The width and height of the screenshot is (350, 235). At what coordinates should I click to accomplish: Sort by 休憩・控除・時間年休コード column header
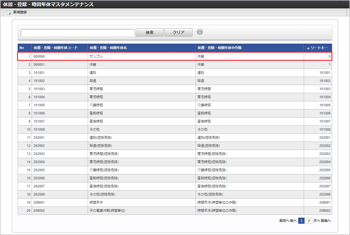[x=55, y=48]
